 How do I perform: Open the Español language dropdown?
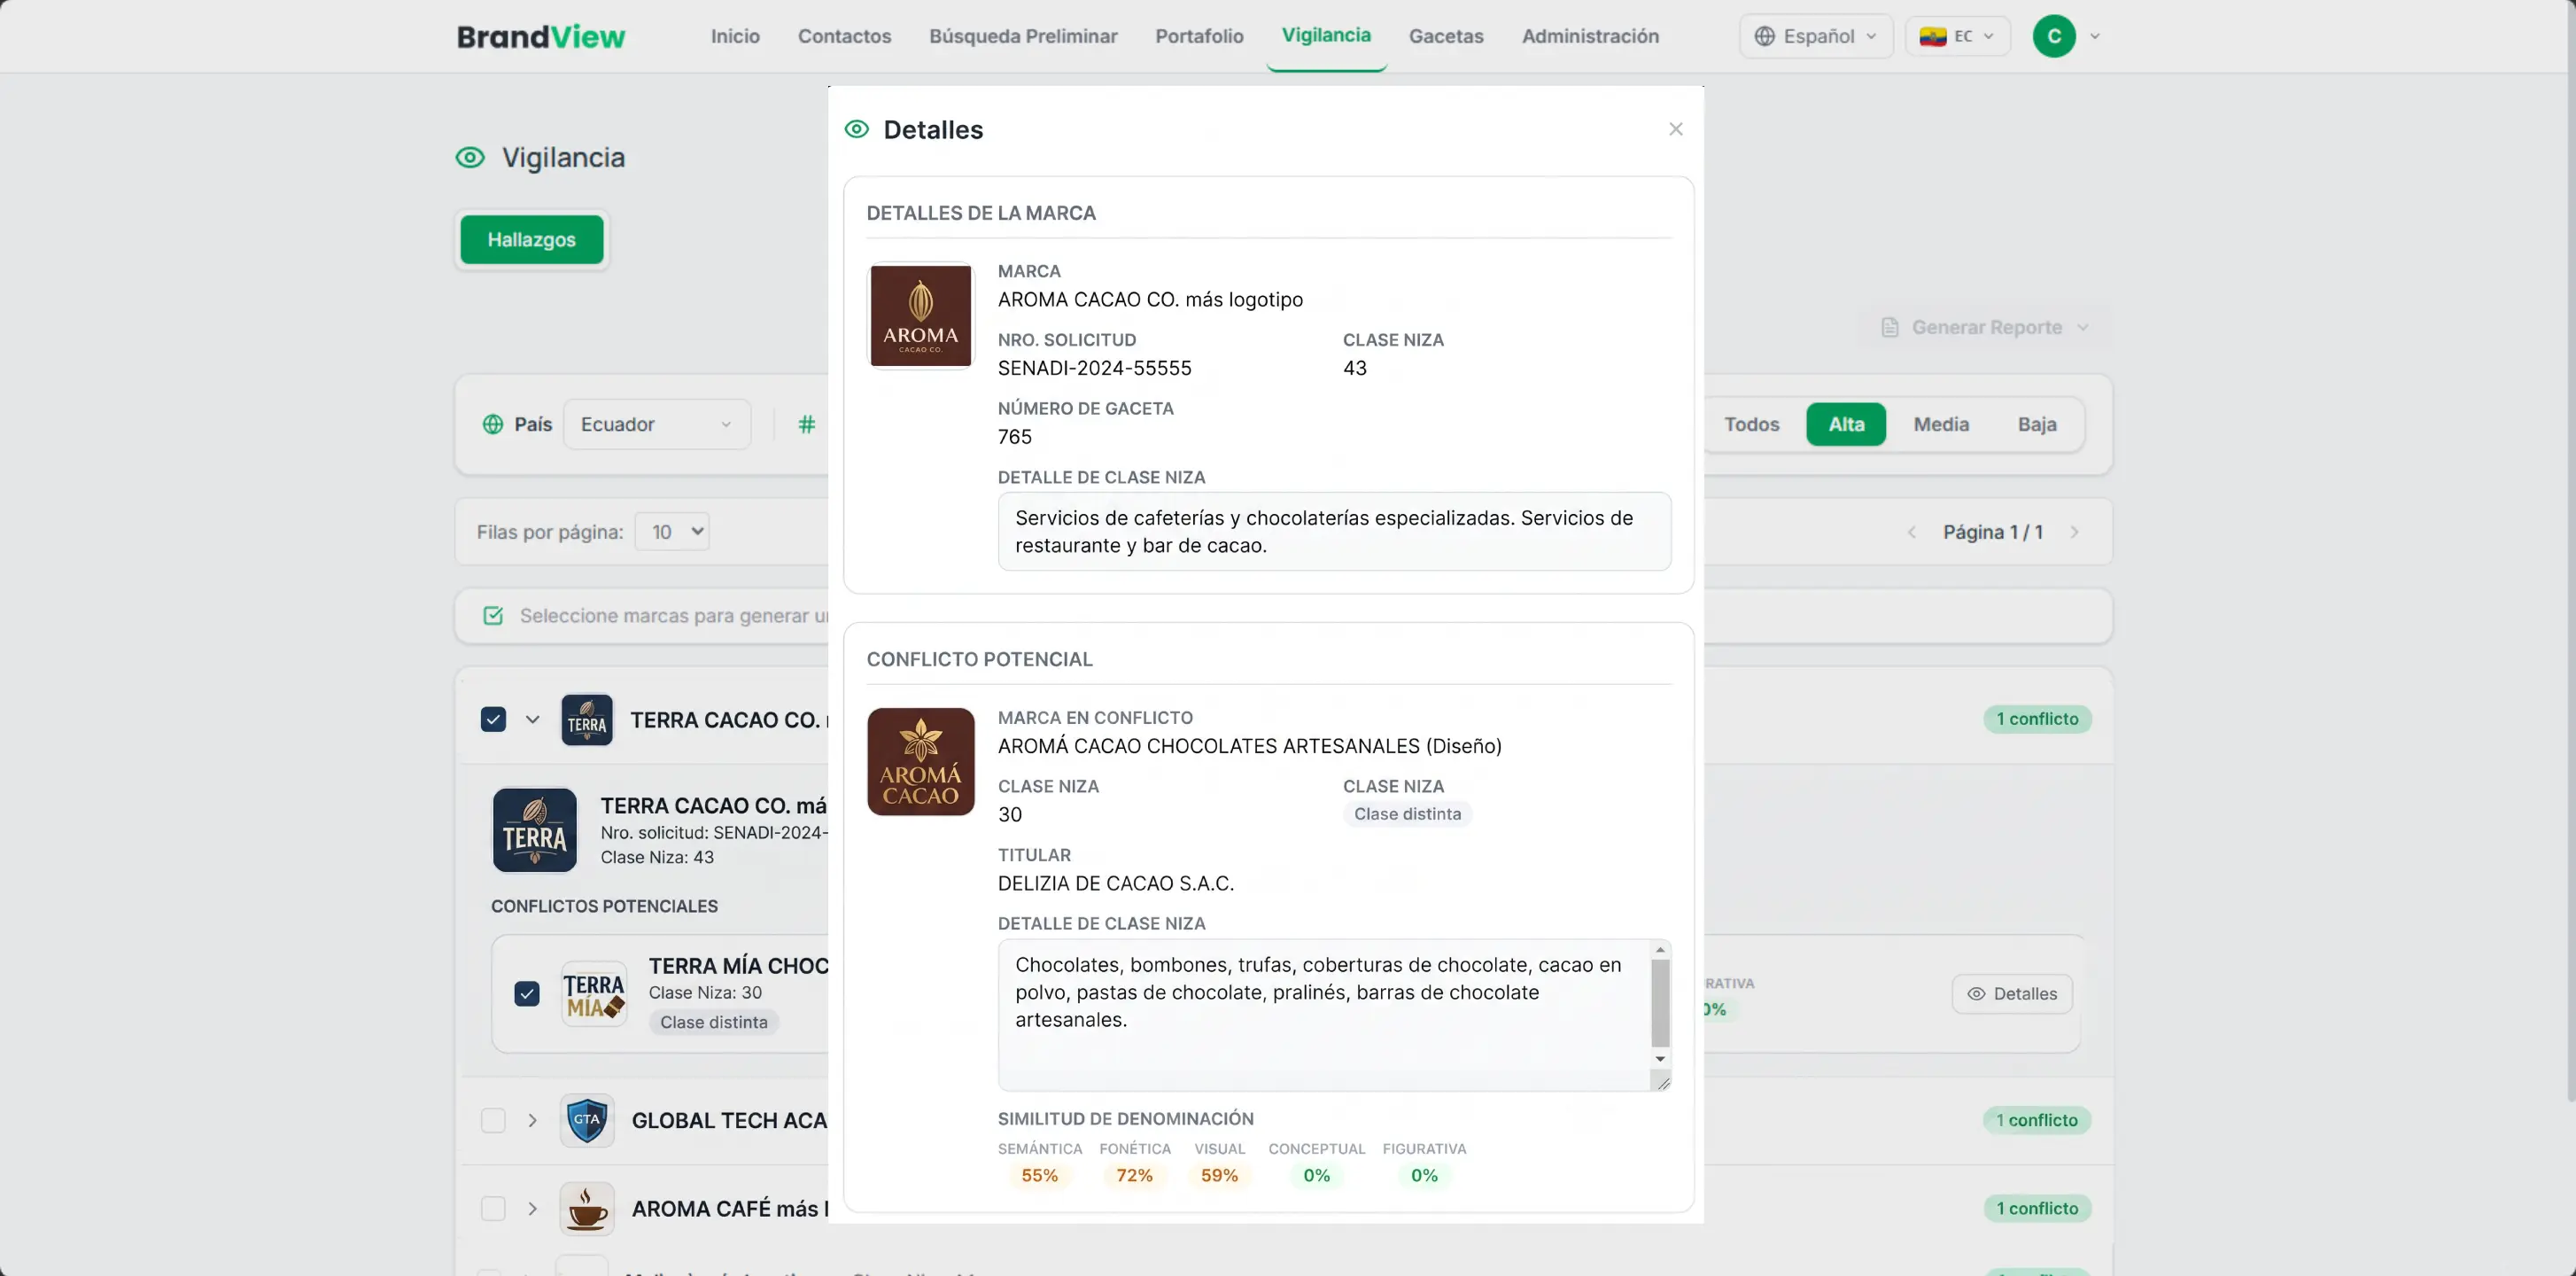[1816, 36]
